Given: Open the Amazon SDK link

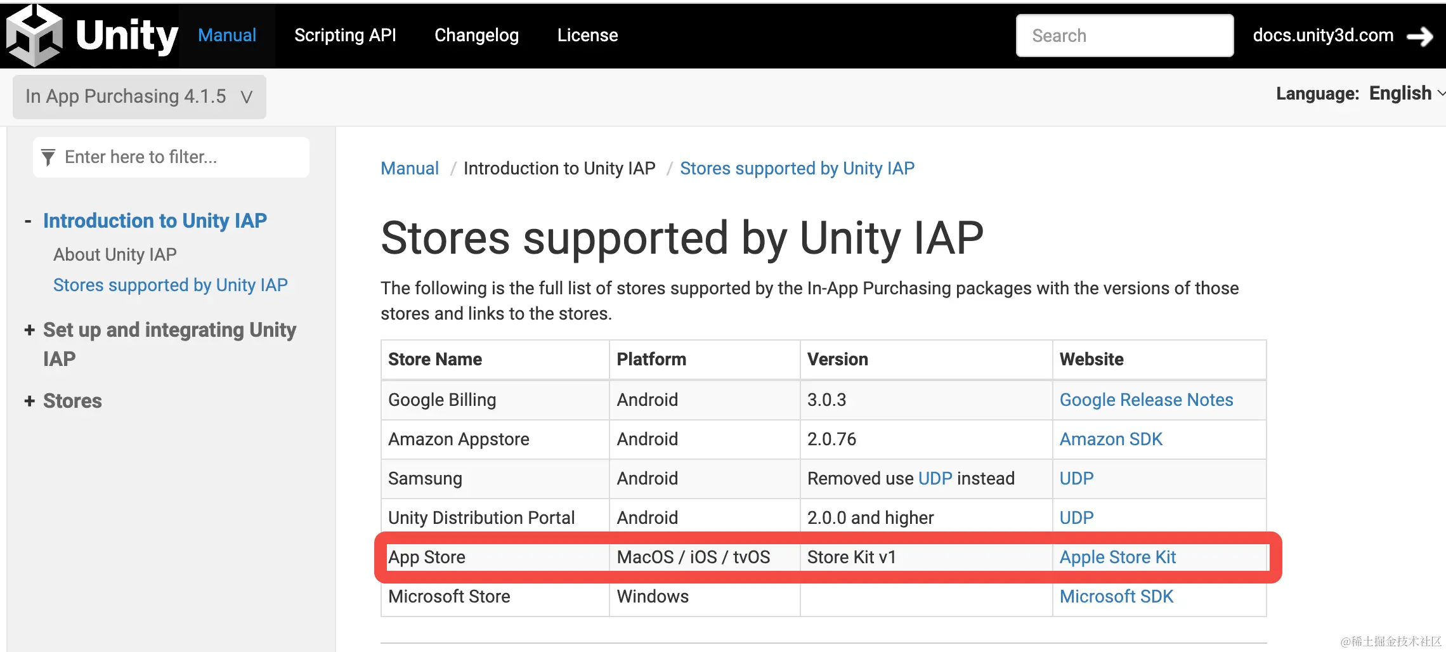Looking at the screenshot, I should 1111,439.
